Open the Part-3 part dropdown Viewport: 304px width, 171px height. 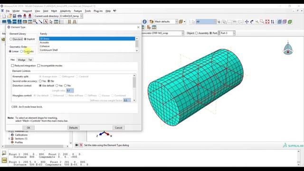pyautogui.click(x=234, y=33)
